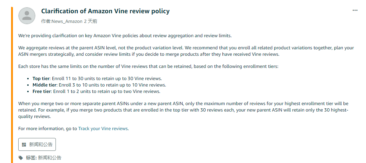The width and height of the screenshot is (366, 163).
Task: Open the three-dot more options menu
Action: tap(355, 10)
